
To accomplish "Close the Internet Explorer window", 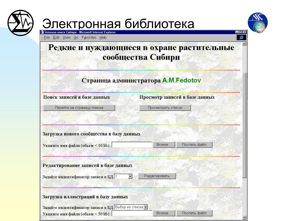I will tap(244, 32).
